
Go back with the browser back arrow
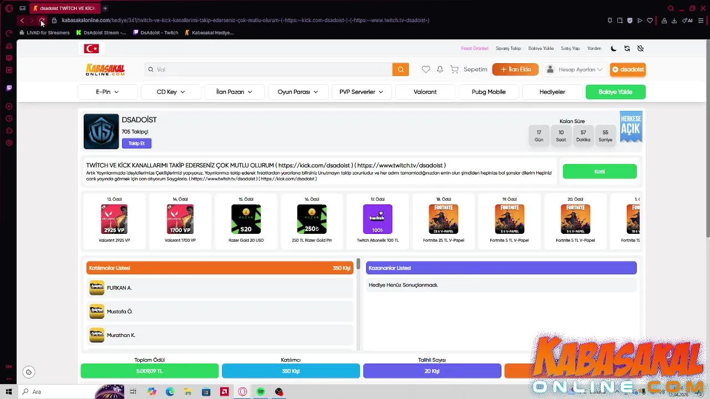tap(22, 21)
